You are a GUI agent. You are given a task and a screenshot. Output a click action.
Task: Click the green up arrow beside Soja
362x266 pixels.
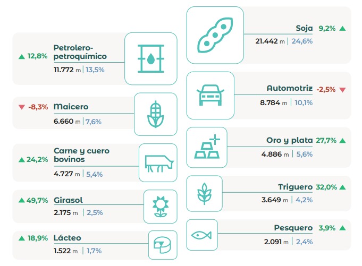click(342, 29)
